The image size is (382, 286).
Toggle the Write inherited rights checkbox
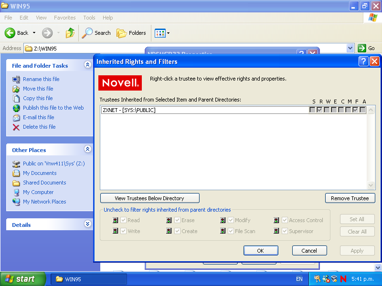[x=123, y=231]
